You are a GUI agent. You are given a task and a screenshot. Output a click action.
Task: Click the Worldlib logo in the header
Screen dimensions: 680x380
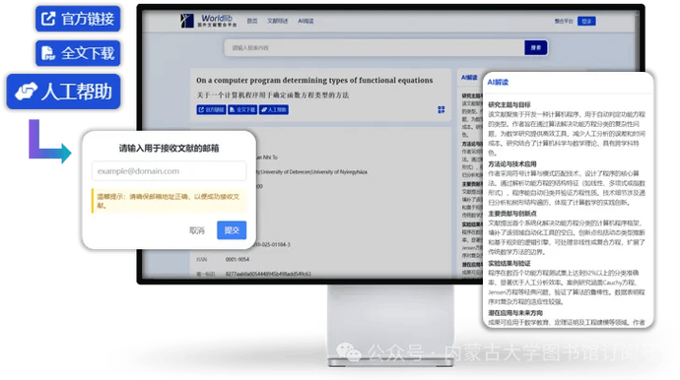pos(209,21)
